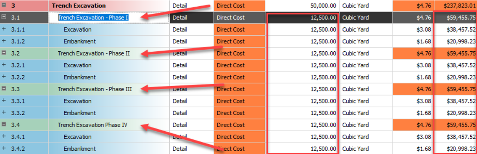Expand row 3.1.1 Excavation
The image size is (477, 154).
point(4,29)
